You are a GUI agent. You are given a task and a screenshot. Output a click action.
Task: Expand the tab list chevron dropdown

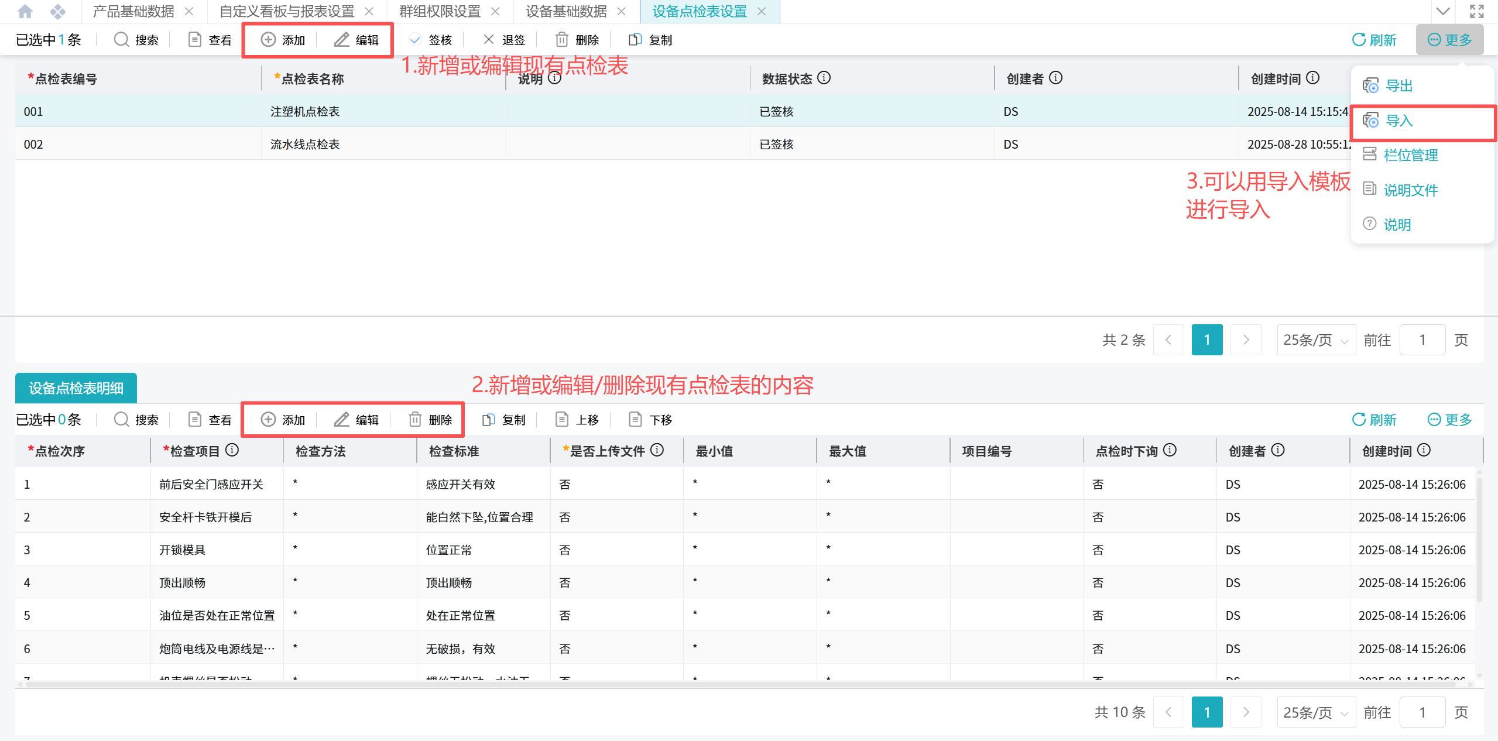(1443, 12)
